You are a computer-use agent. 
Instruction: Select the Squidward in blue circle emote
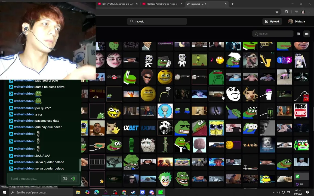pos(165,111)
